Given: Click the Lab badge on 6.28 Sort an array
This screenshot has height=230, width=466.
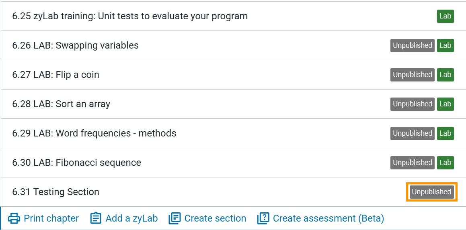Looking at the screenshot, I should [445, 104].
